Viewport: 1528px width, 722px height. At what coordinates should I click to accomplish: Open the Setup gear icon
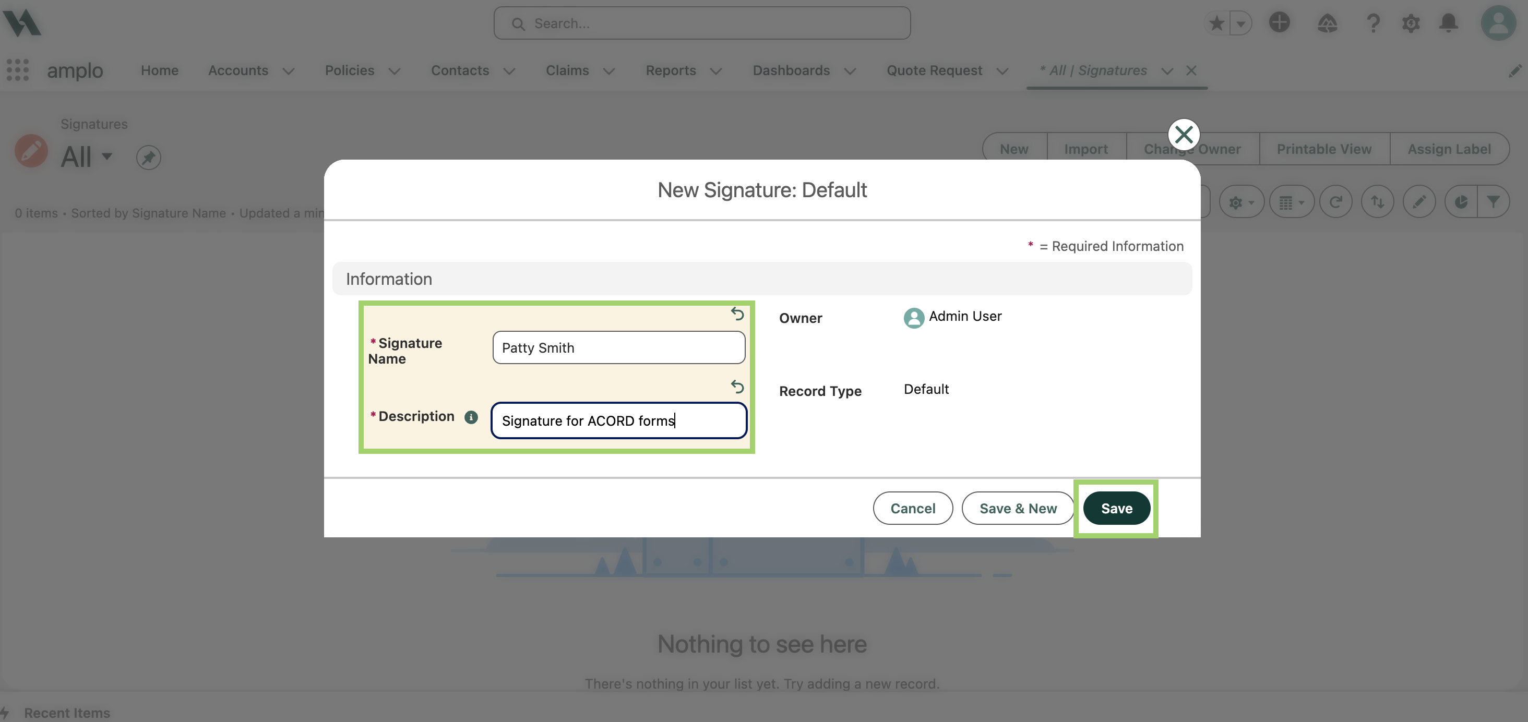pyautogui.click(x=1411, y=23)
